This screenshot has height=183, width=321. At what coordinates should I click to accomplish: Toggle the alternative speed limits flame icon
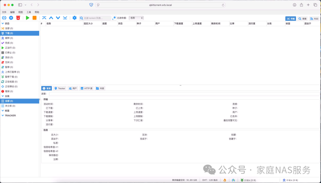click(x=225, y=180)
